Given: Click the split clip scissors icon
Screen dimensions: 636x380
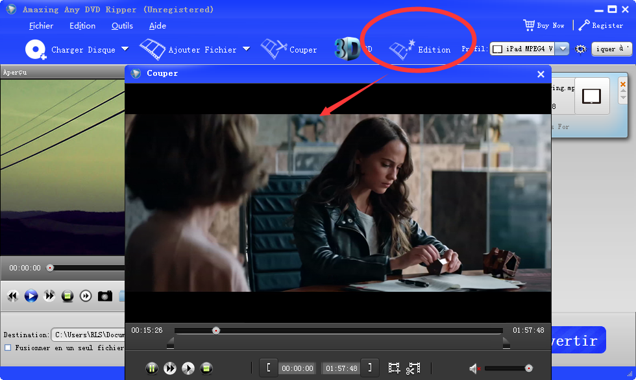Looking at the screenshot, I should coord(413,368).
